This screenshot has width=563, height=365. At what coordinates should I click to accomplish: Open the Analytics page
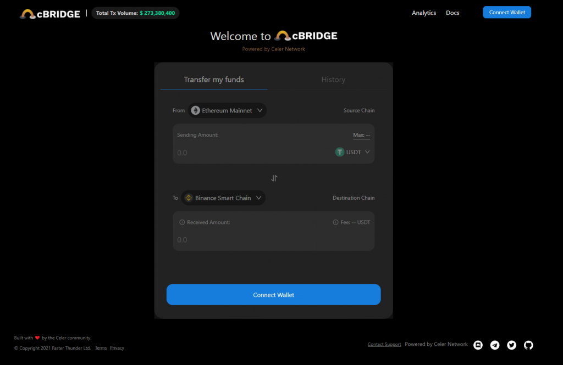(x=424, y=13)
